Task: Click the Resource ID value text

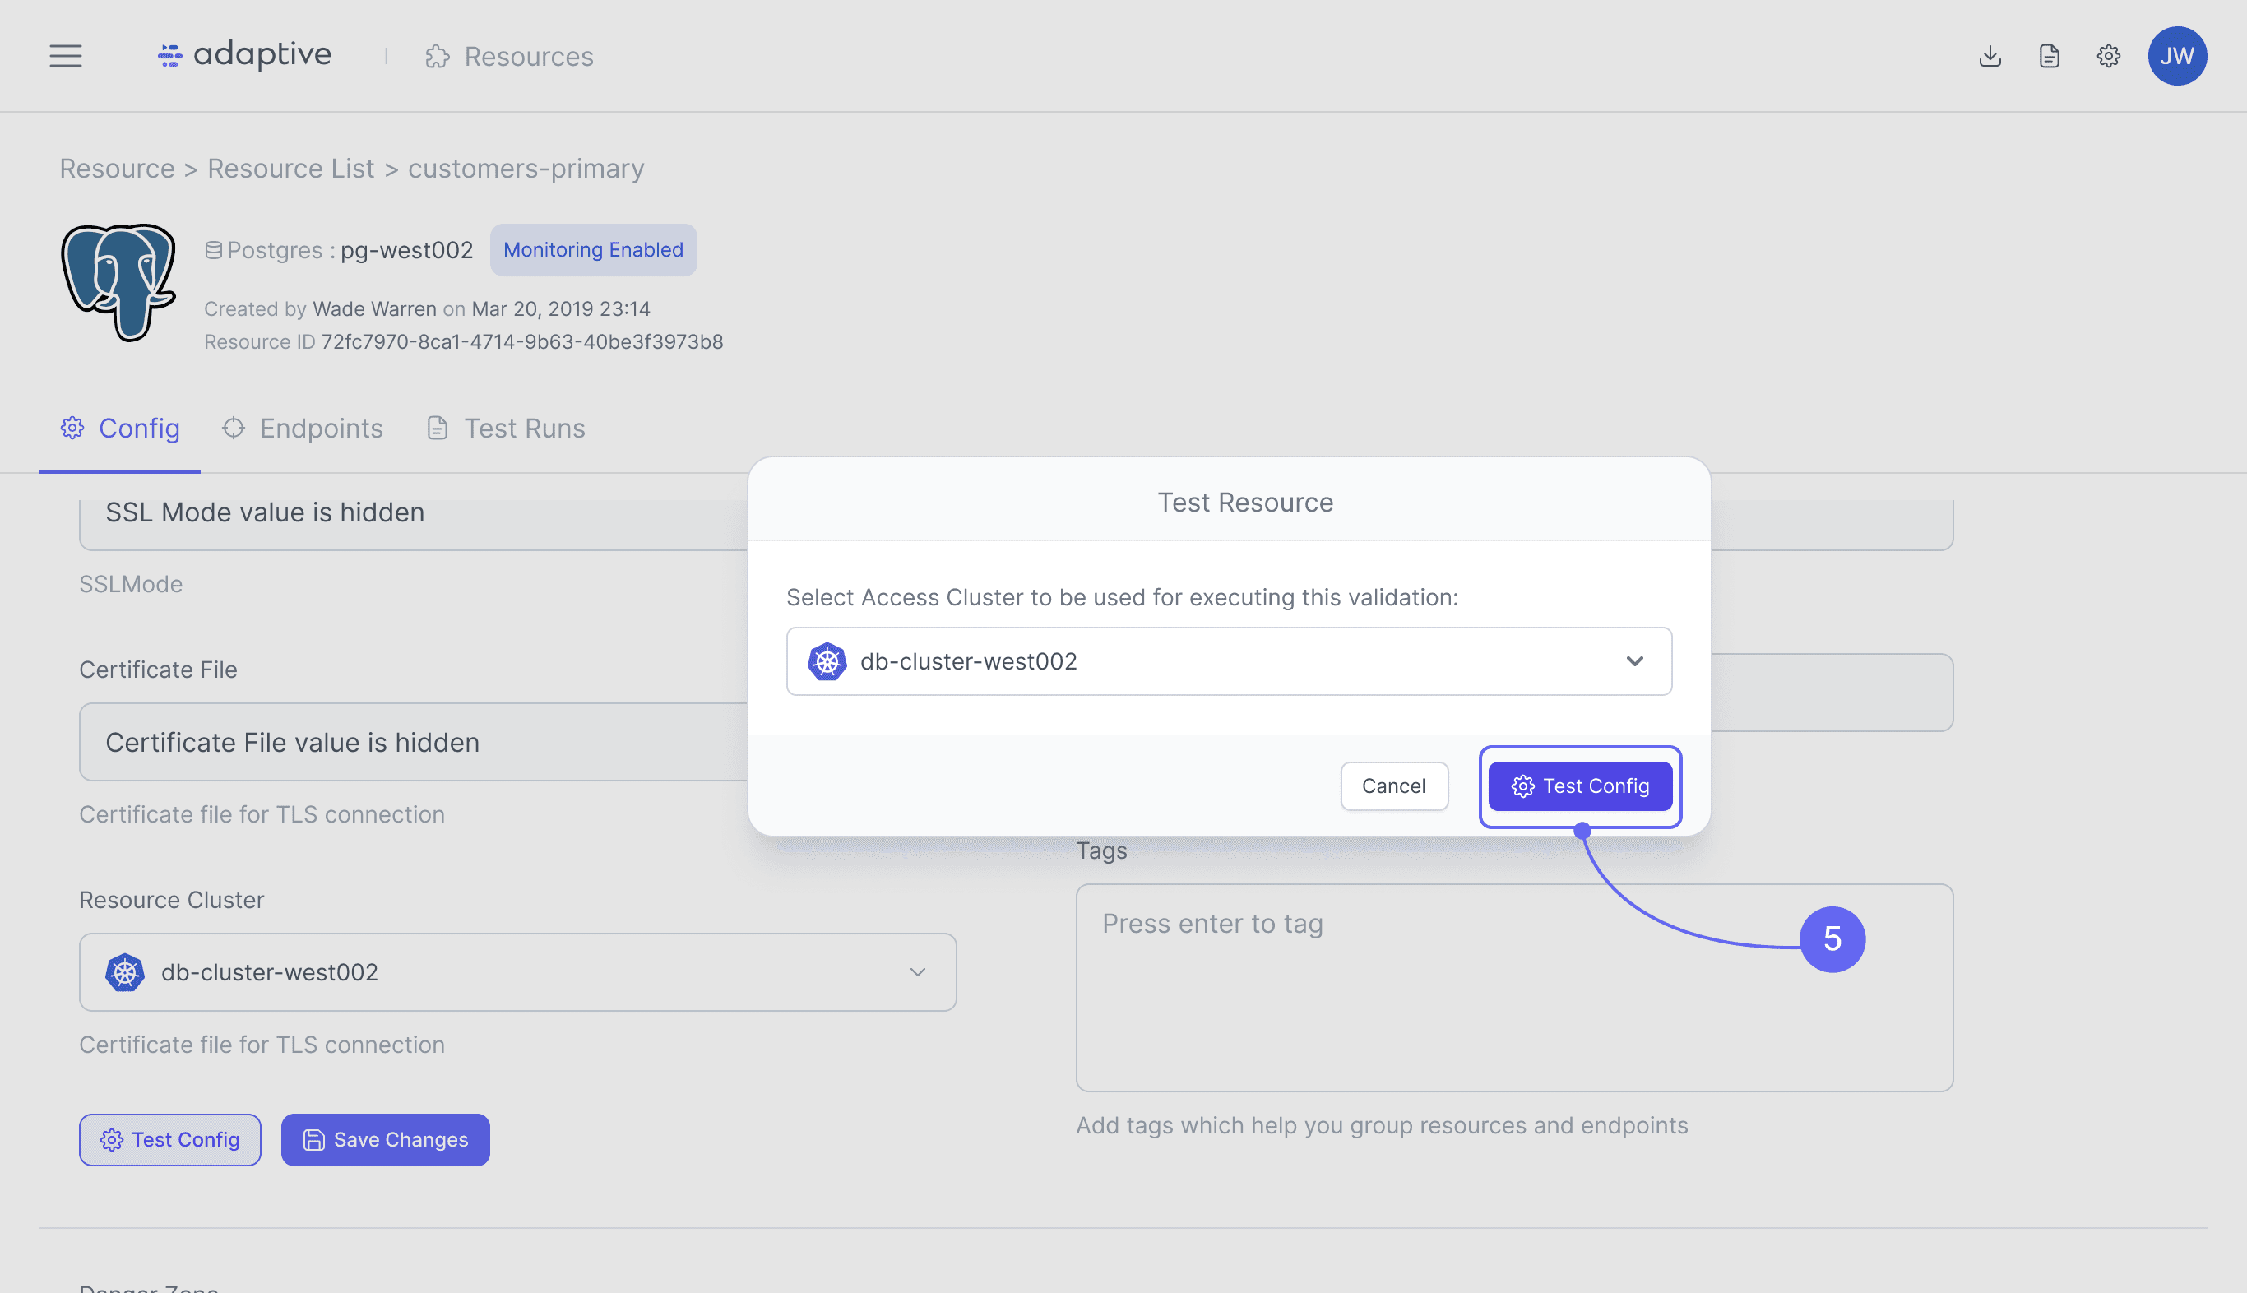Action: [522, 342]
